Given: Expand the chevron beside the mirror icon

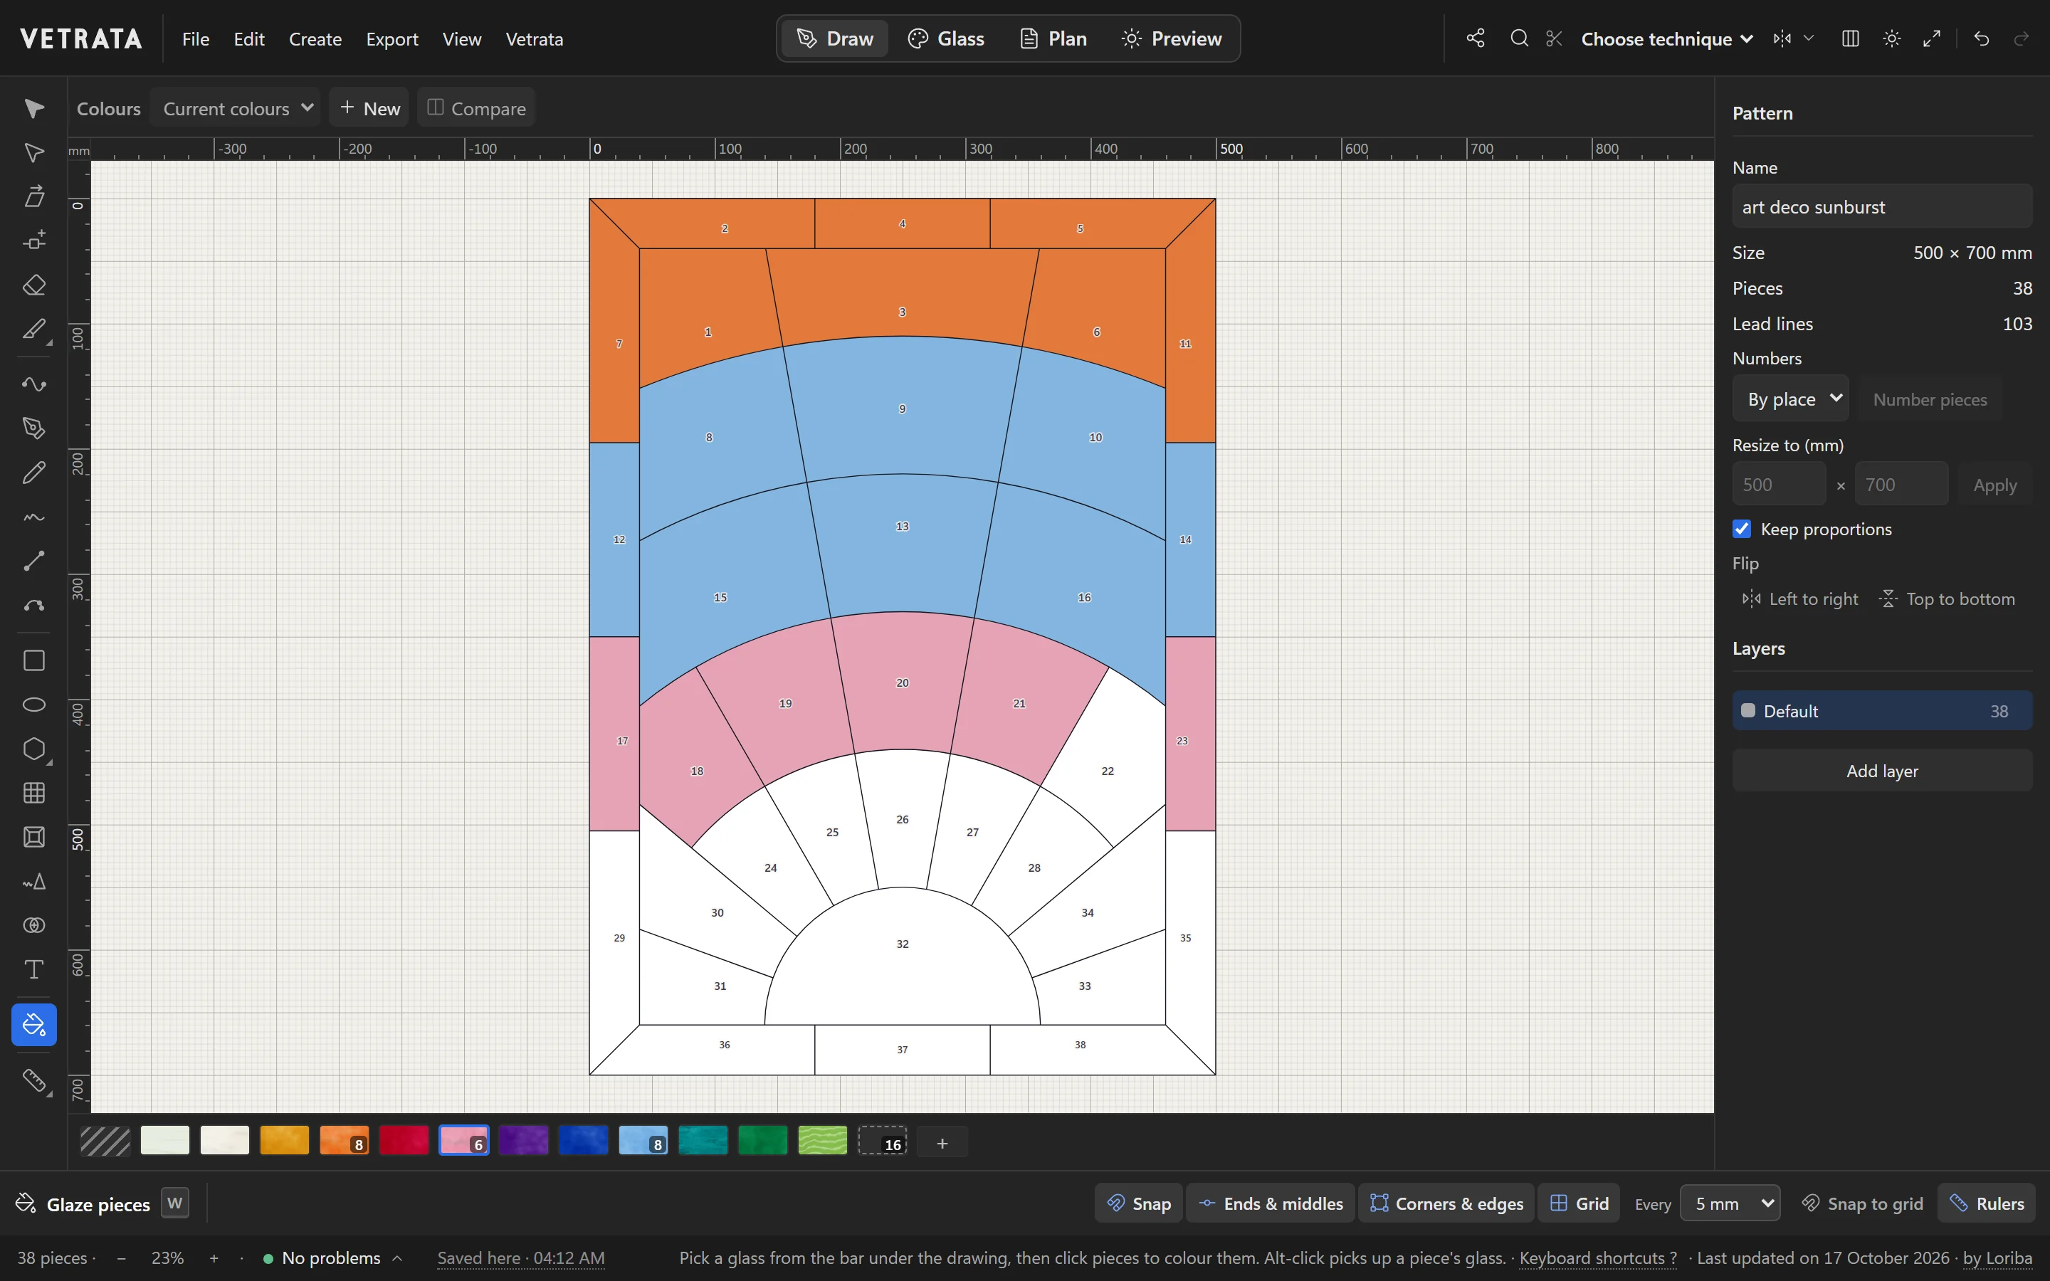Looking at the screenshot, I should 1809,38.
